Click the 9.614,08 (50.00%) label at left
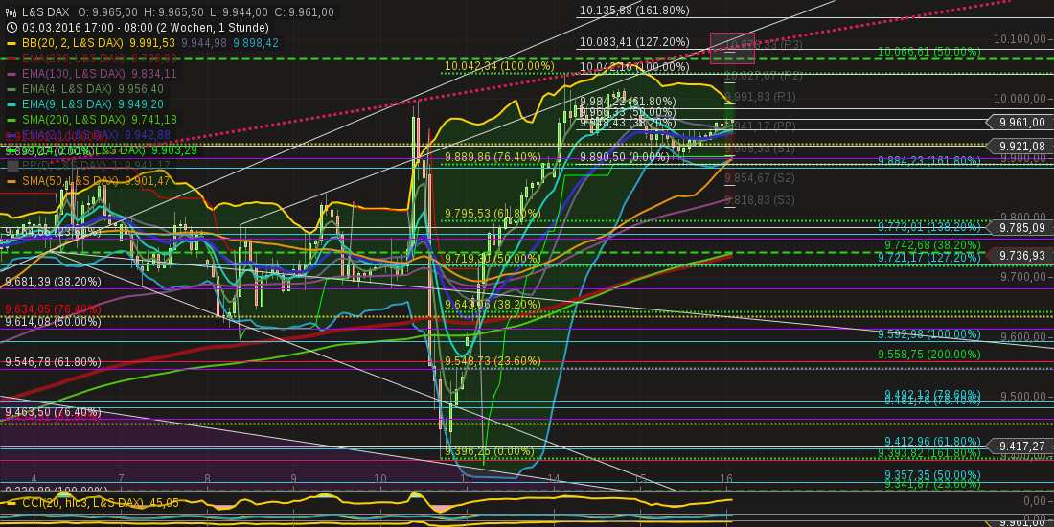 53,321
